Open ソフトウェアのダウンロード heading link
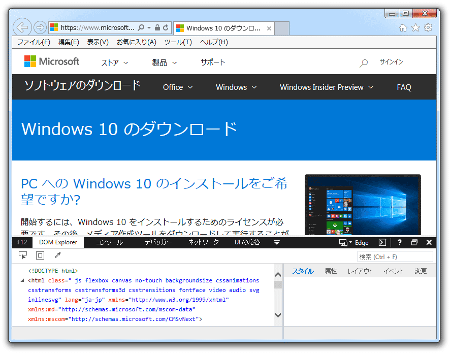This screenshot has height=354, width=451. 83,86
